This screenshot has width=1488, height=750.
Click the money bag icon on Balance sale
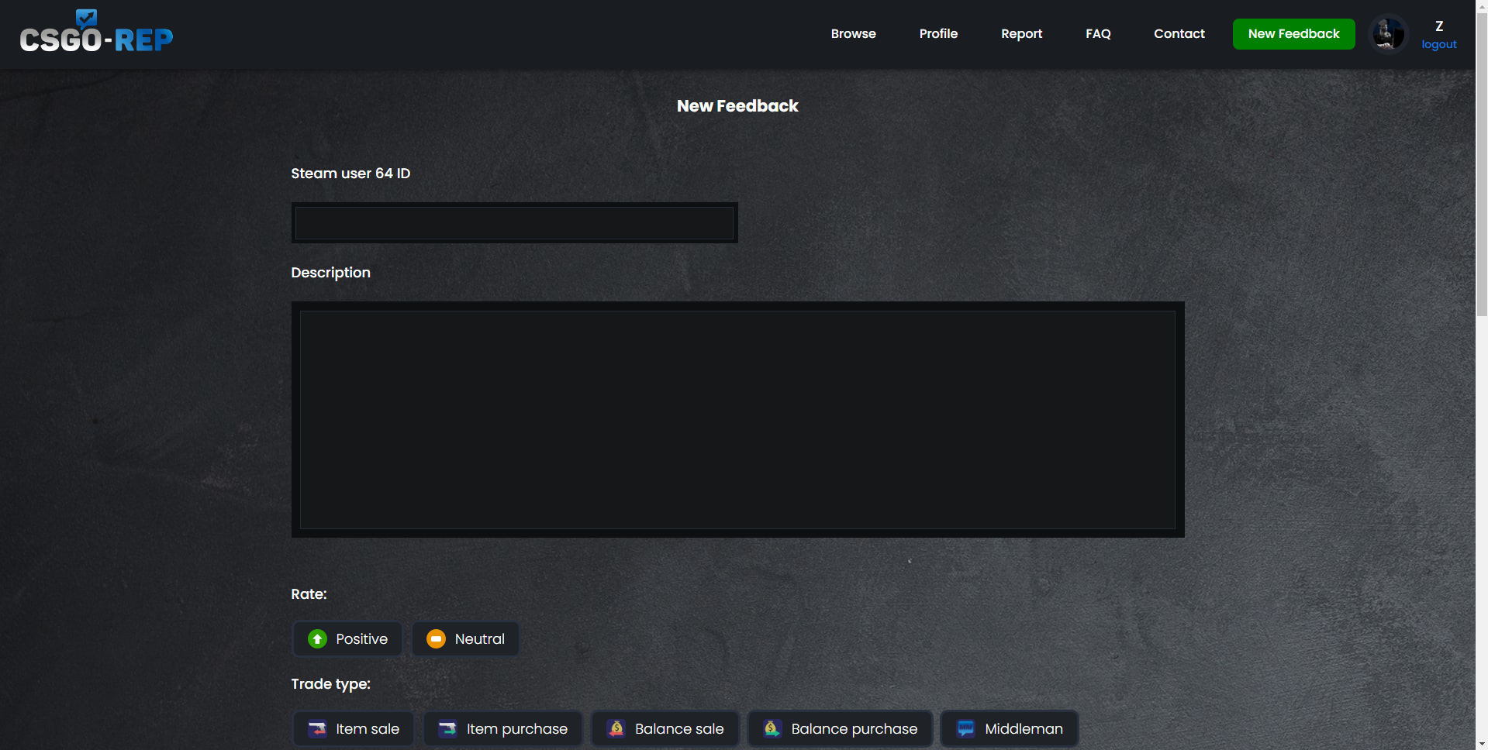[x=616, y=729]
